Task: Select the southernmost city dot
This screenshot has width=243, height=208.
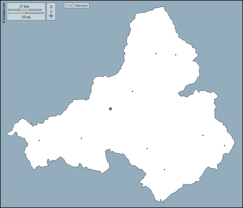Action: point(164,169)
